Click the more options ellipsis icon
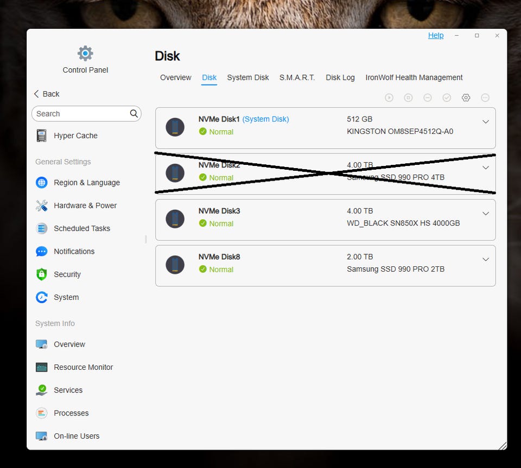 tap(485, 98)
